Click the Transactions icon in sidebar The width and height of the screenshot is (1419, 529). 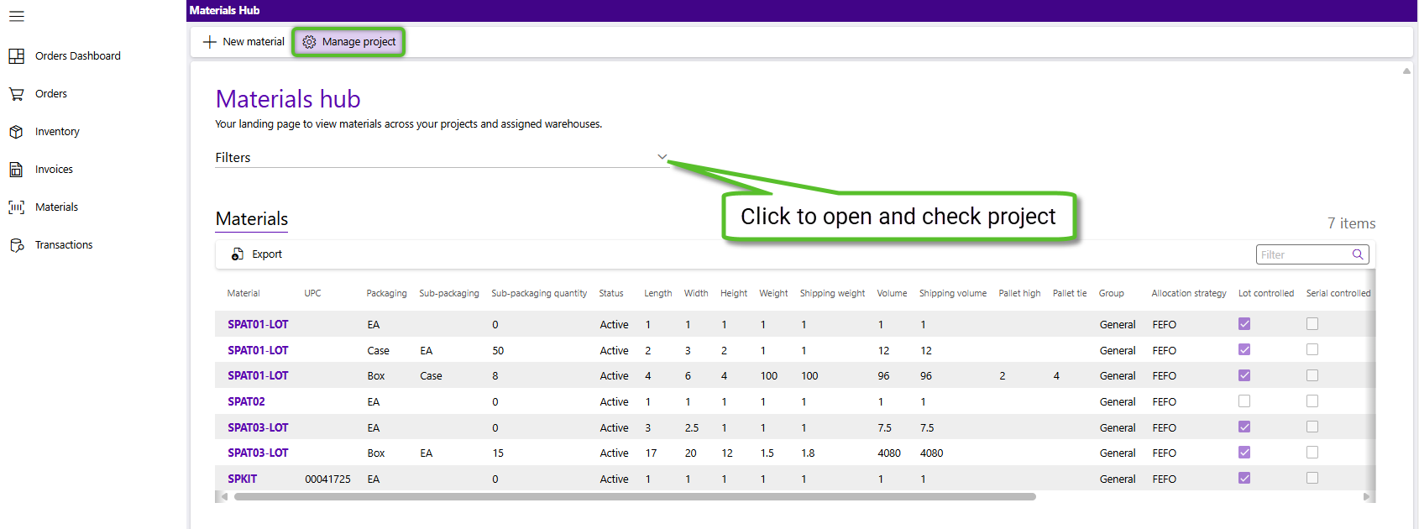17,245
